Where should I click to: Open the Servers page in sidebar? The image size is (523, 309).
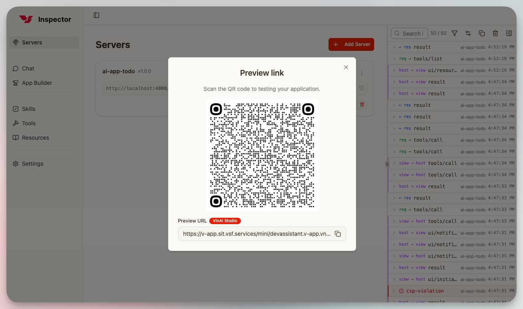pyautogui.click(x=44, y=42)
